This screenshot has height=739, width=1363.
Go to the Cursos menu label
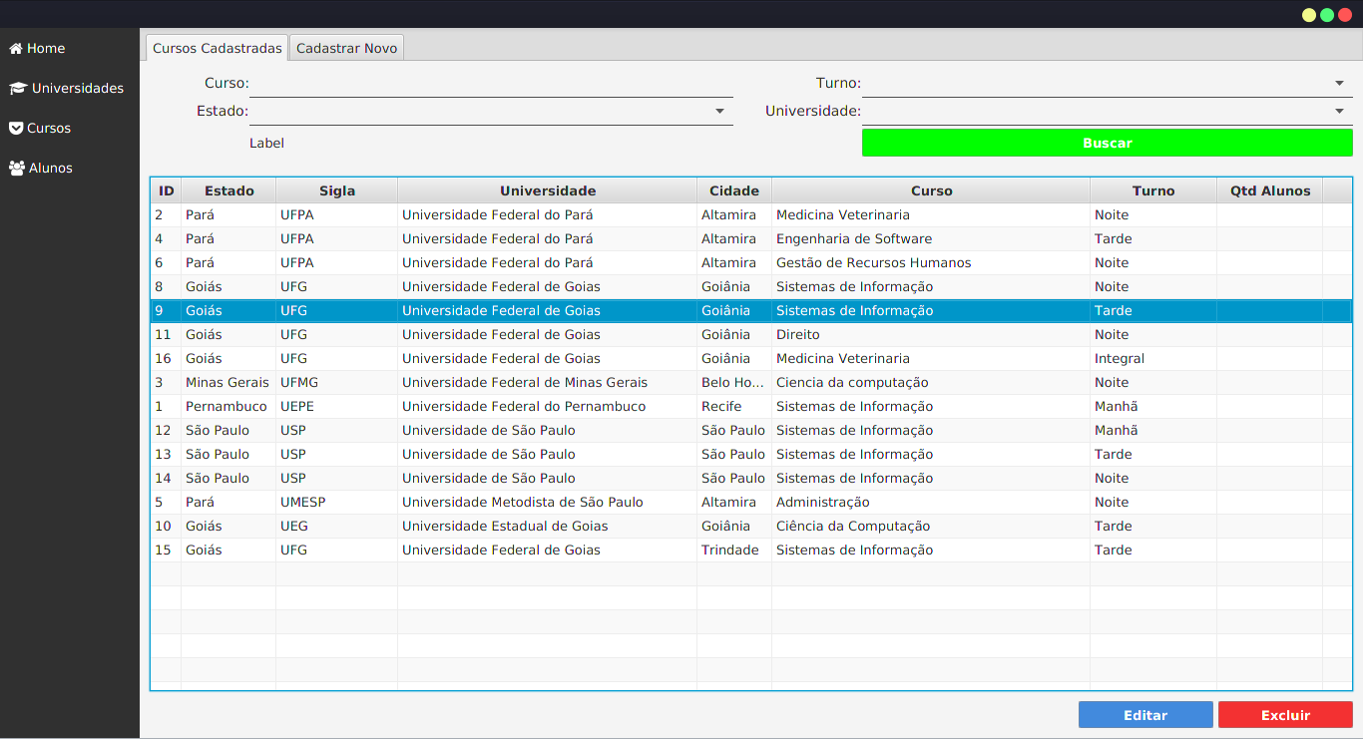(x=49, y=128)
